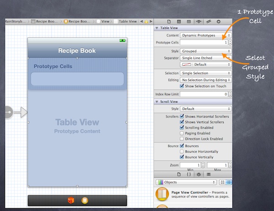Click the Prototype Cells stepper
Viewport: 274px width, 211px height.
(229, 42)
